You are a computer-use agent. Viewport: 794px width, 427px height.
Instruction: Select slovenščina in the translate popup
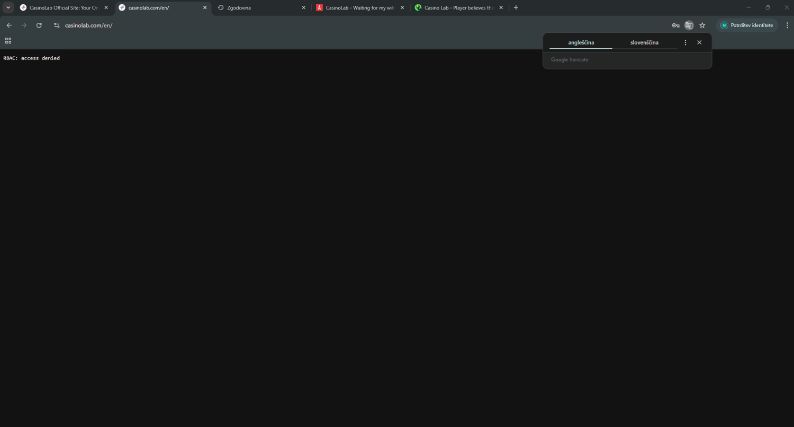(x=644, y=42)
